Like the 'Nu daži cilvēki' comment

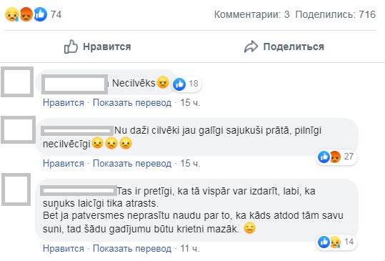64,164
